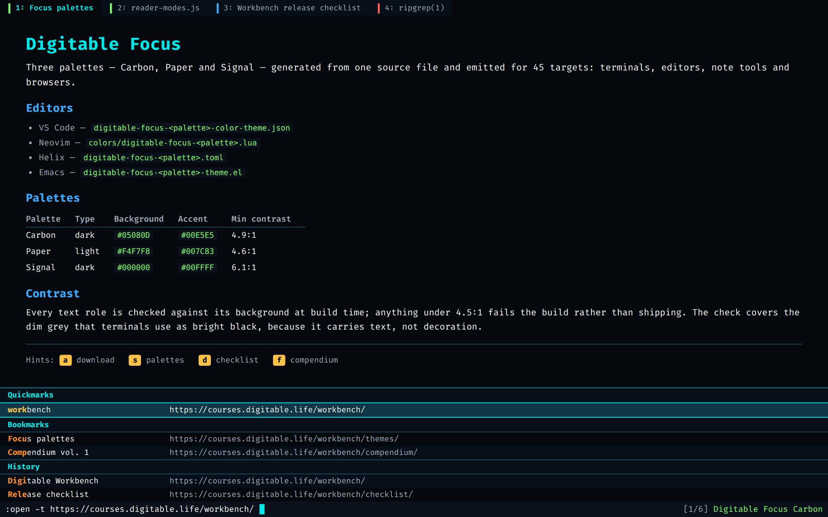Image resolution: width=828 pixels, height=517 pixels.
Task: Click the Emacs theme.el file name
Action: pos(163,173)
